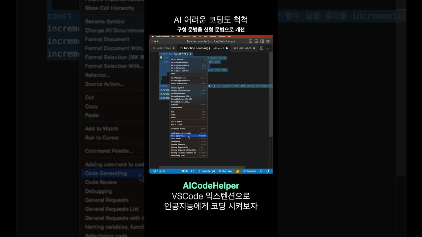Open Refactor... from the context menu

click(x=188, y=105)
